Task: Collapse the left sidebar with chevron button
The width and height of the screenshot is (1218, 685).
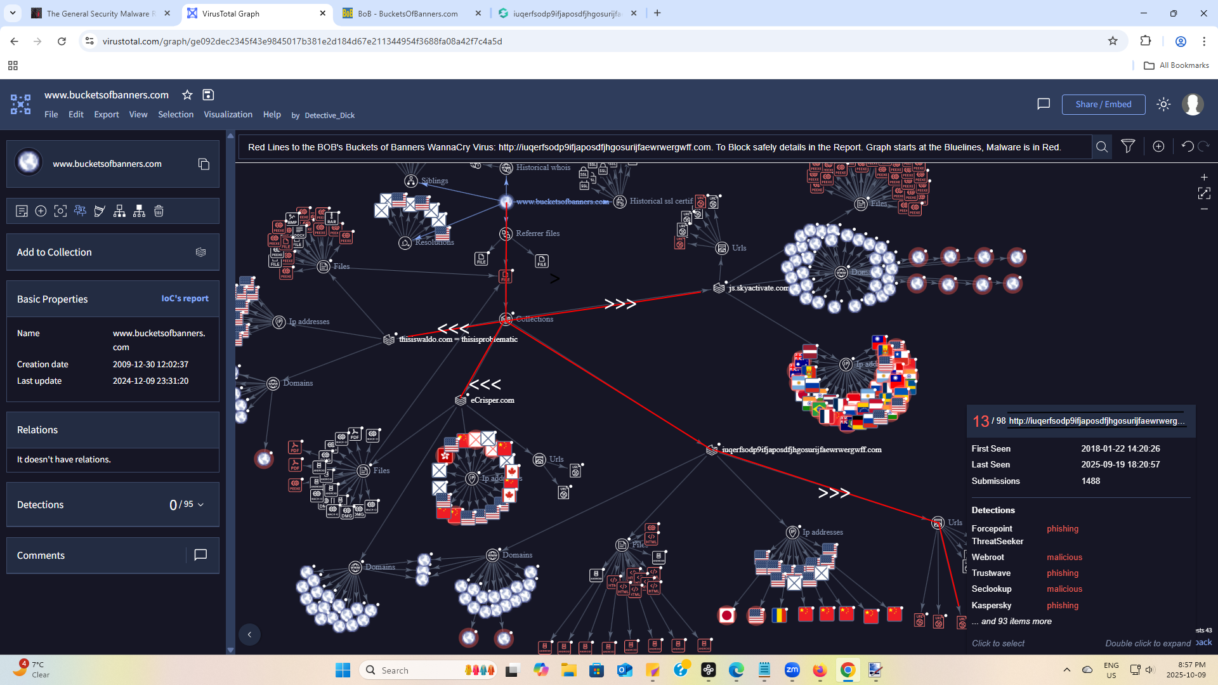Action: click(x=249, y=634)
